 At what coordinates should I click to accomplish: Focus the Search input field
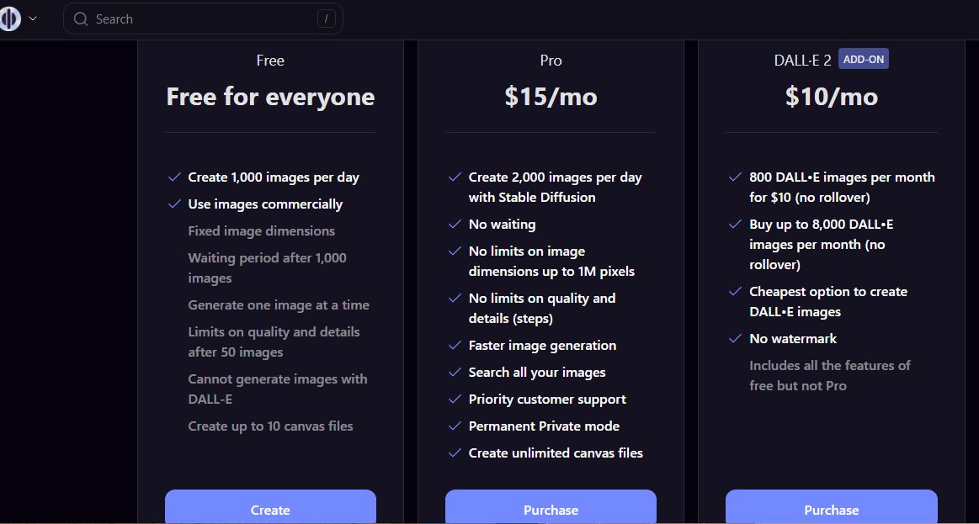pos(202,19)
